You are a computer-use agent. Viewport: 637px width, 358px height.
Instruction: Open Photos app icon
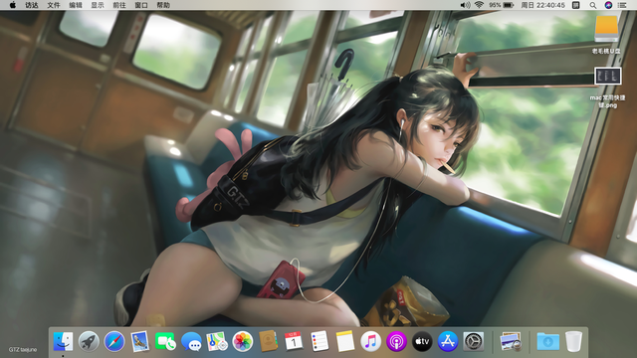243,341
